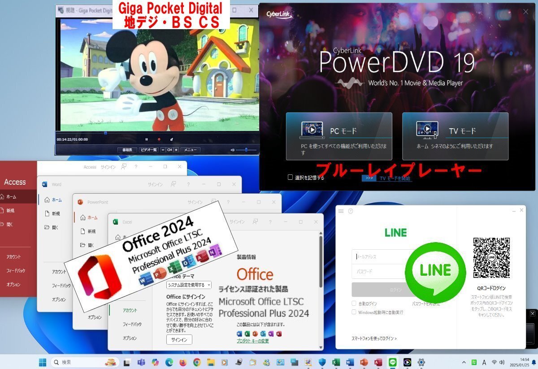
Task: Select オプション in Excel sidebar
Action: (130, 338)
